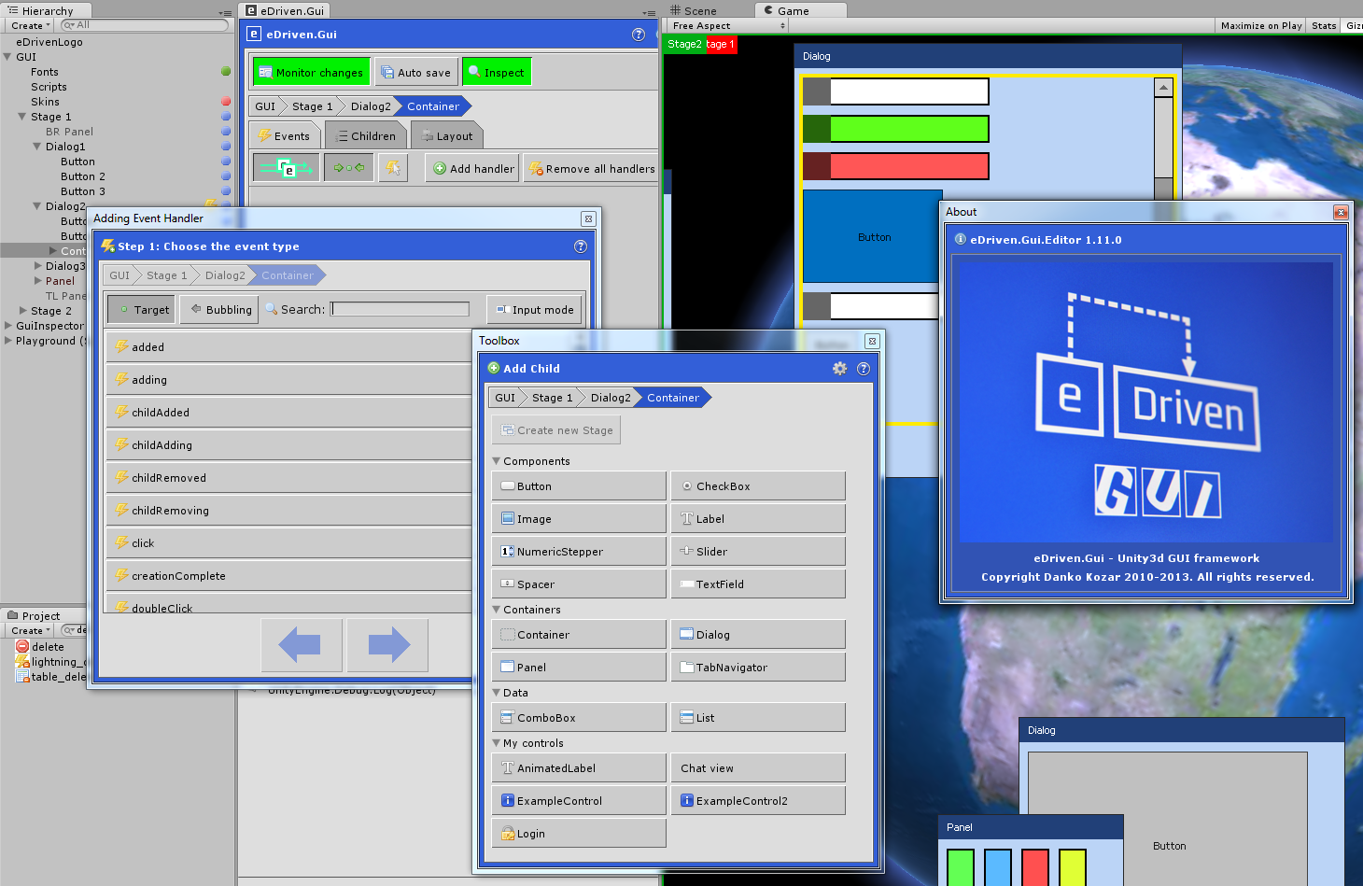Open settings gear in Add Child toolbox
Screen dimensions: 1363x886
click(839, 369)
